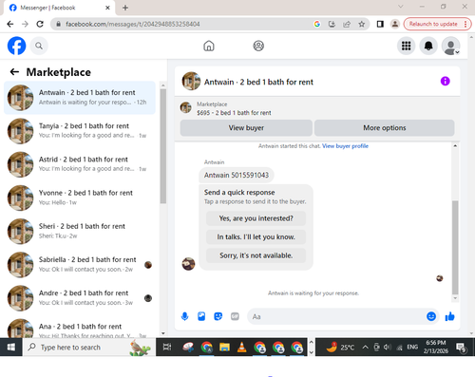This screenshot has height=377, width=475.
Task: Open the notifications bell
Action: point(428,46)
